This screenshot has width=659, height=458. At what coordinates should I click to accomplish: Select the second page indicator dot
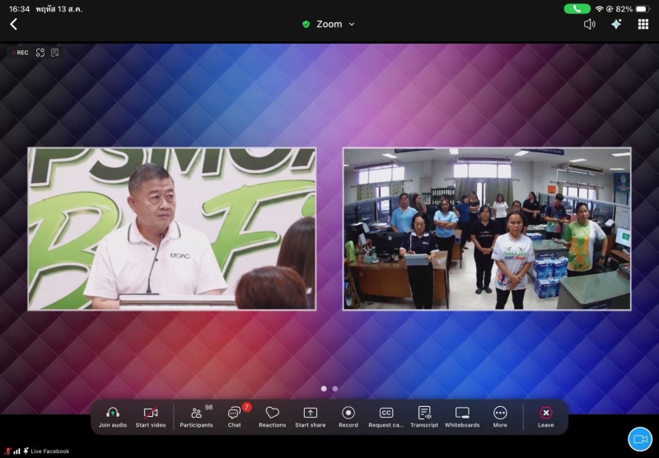click(335, 389)
